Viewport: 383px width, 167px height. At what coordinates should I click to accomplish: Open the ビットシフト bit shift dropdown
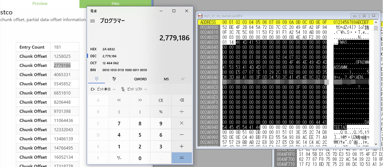click(x=134, y=89)
